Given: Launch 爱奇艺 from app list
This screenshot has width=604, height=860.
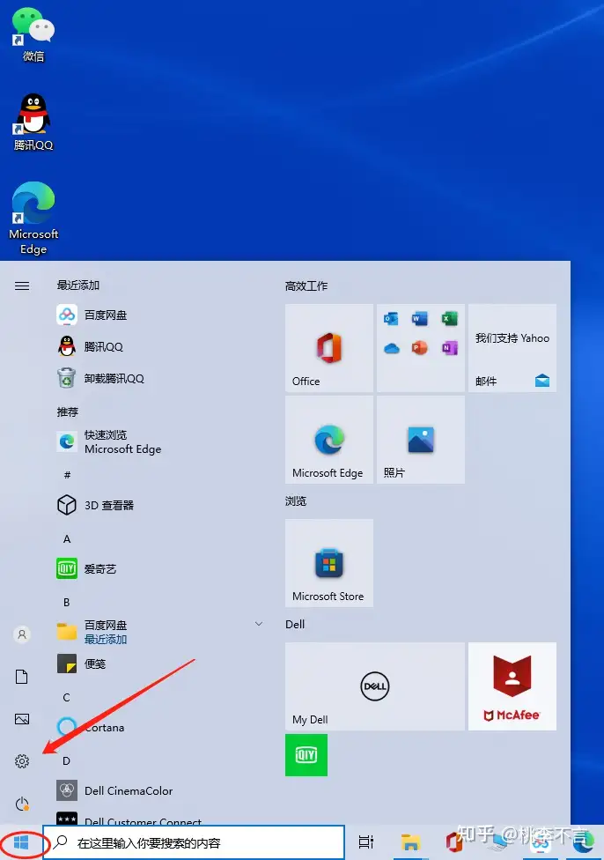Looking at the screenshot, I should coord(159,568).
